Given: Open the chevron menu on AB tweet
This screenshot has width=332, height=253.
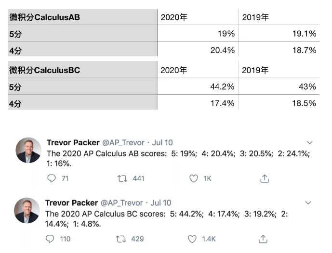Looking at the screenshot, I should click(x=310, y=143).
